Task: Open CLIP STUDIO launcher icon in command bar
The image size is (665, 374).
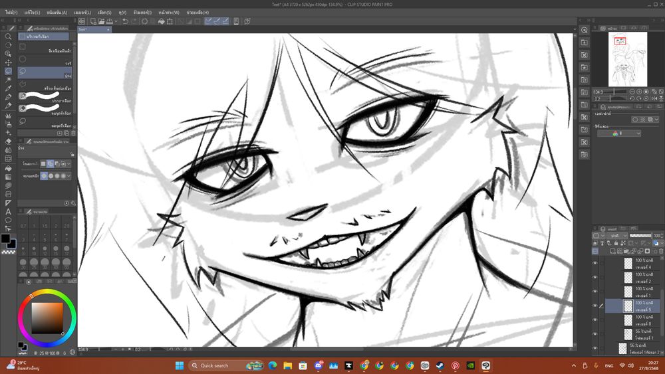Action: tap(82, 21)
